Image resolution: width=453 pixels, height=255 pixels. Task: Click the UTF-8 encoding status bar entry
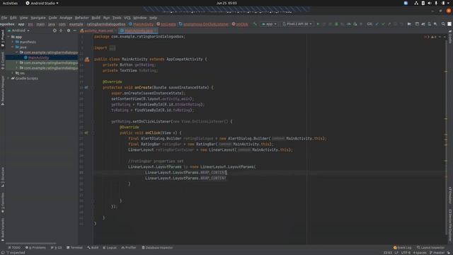point(406,253)
